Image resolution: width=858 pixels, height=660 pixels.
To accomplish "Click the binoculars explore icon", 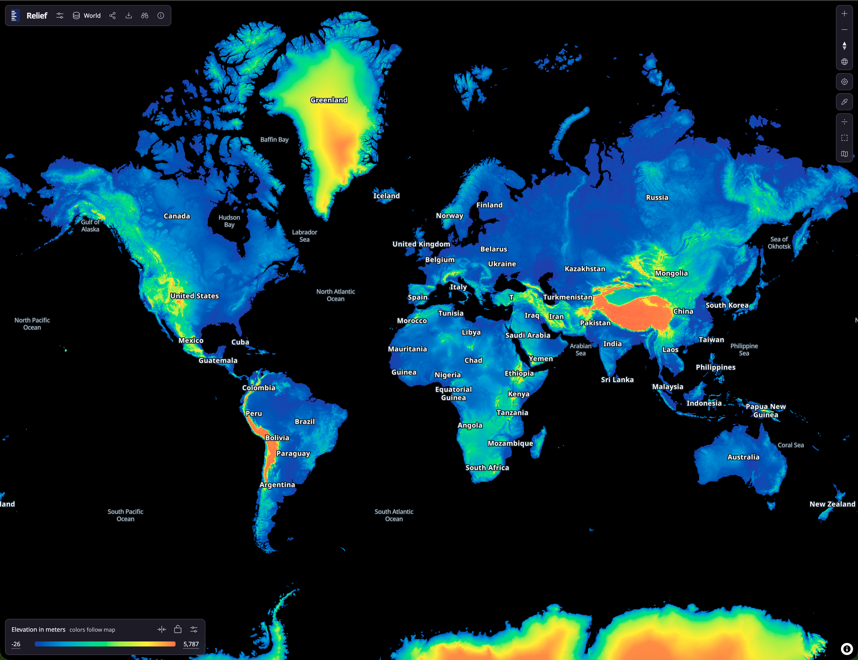I will (145, 16).
